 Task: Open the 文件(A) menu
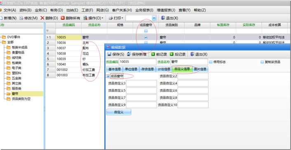[10, 10]
